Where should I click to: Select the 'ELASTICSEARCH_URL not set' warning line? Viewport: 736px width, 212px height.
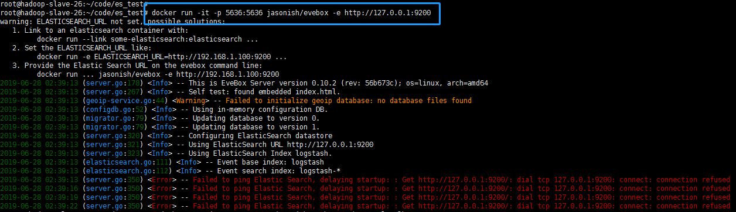click(x=113, y=21)
